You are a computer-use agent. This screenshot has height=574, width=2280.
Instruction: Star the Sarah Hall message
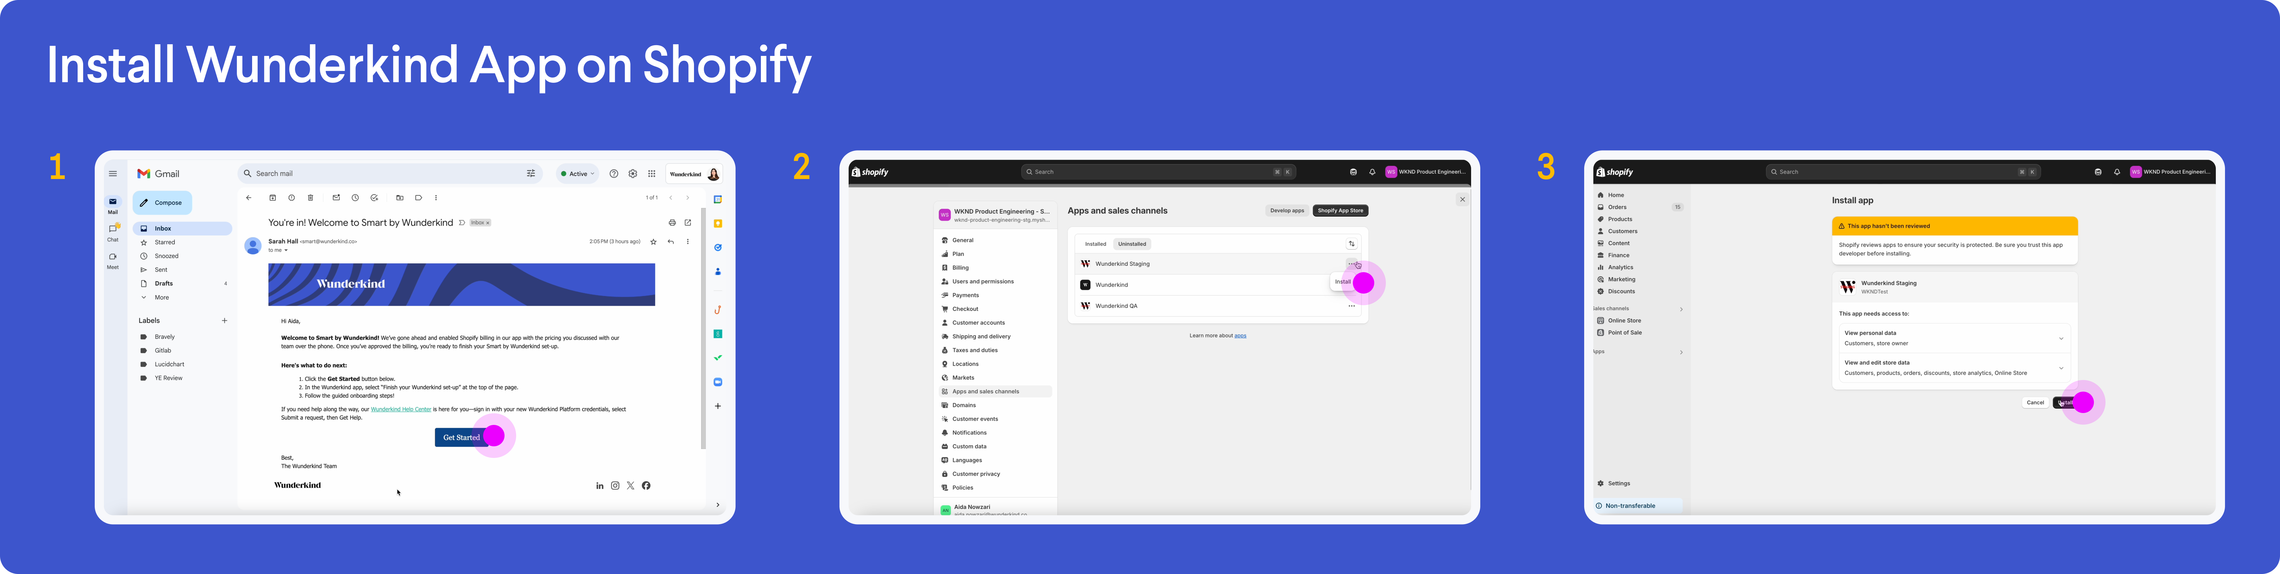coord(653,241)
